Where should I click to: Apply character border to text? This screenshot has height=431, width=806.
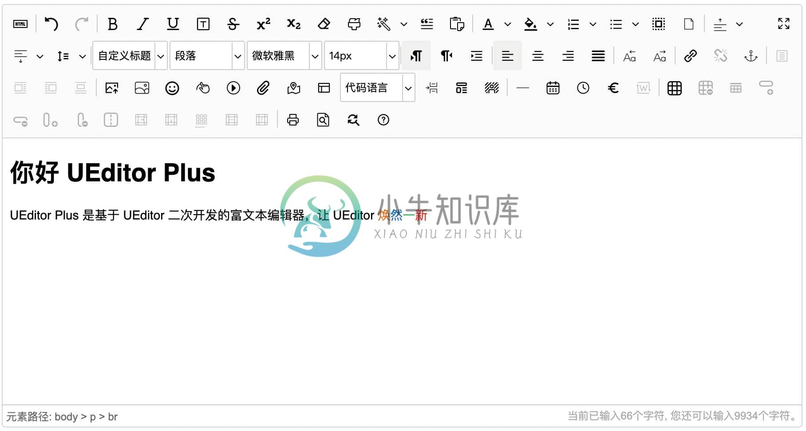pyautogui.click(x=203, y=24)
